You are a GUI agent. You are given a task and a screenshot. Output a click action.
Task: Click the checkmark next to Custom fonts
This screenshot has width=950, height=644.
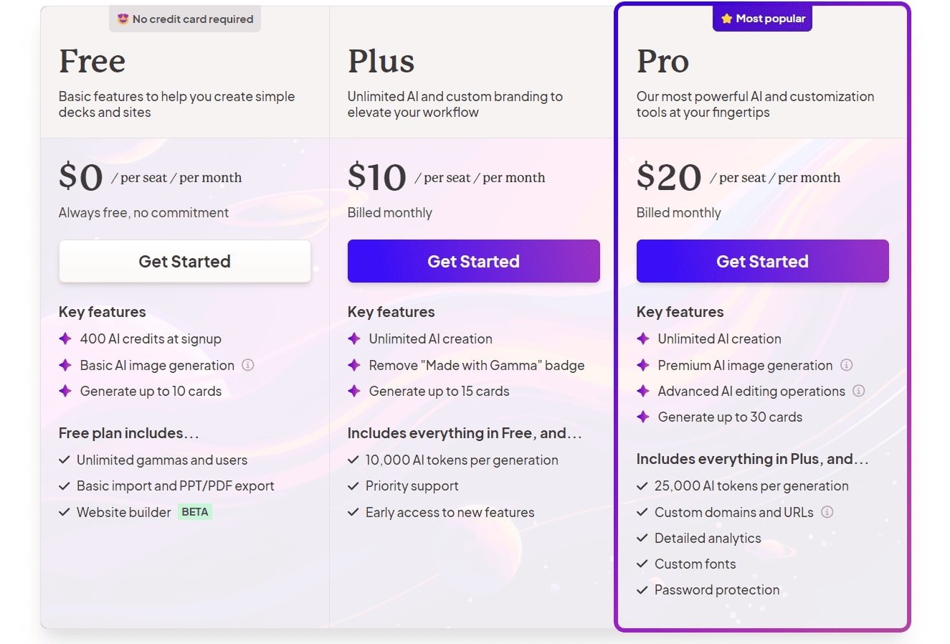click(641, 564)
